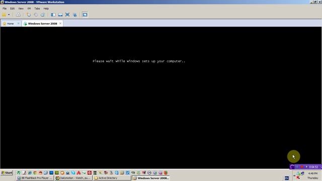
Task: Click the red Flash quick launch icon
Action: 90,173
